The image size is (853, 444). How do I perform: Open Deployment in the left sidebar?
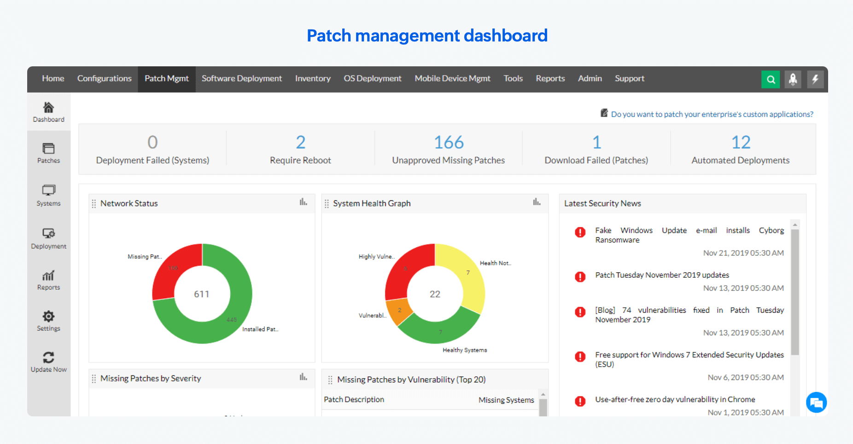48,238
